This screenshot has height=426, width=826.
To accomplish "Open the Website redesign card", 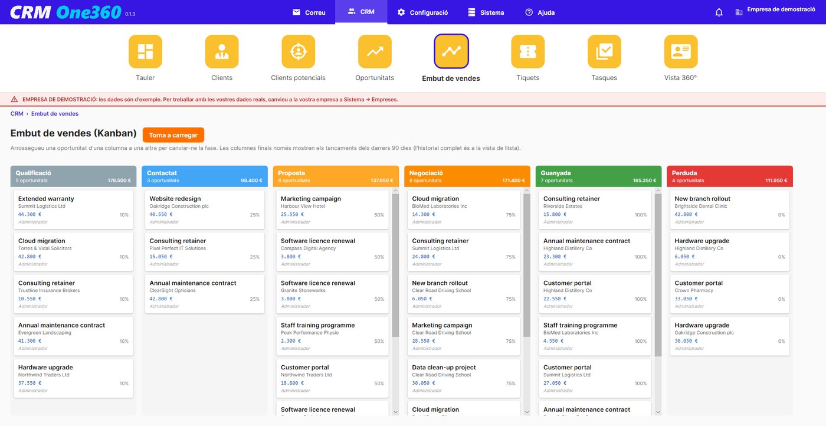I will 205,210.
